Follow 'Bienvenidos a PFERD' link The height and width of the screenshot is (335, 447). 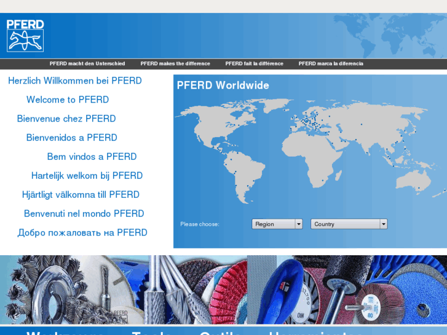click(71, 138)
